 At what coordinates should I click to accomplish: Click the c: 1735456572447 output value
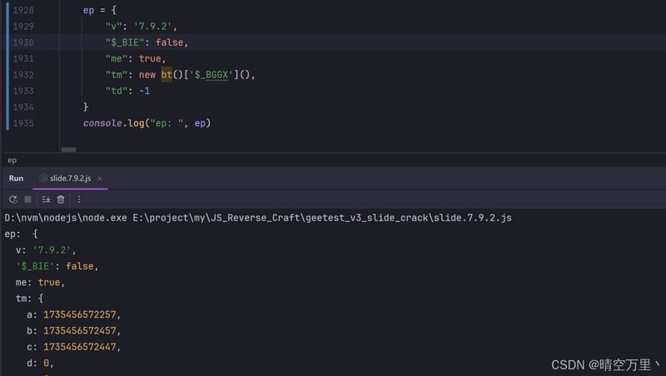point(74,347)
